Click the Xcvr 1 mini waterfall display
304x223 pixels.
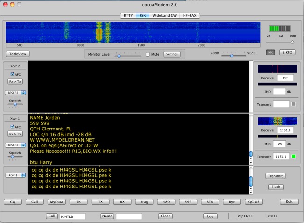pos(277,121)
